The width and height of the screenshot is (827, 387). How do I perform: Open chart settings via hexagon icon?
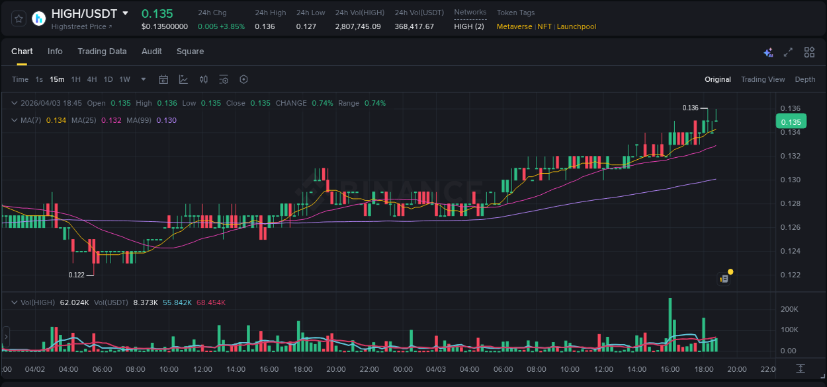click(243, 79)
